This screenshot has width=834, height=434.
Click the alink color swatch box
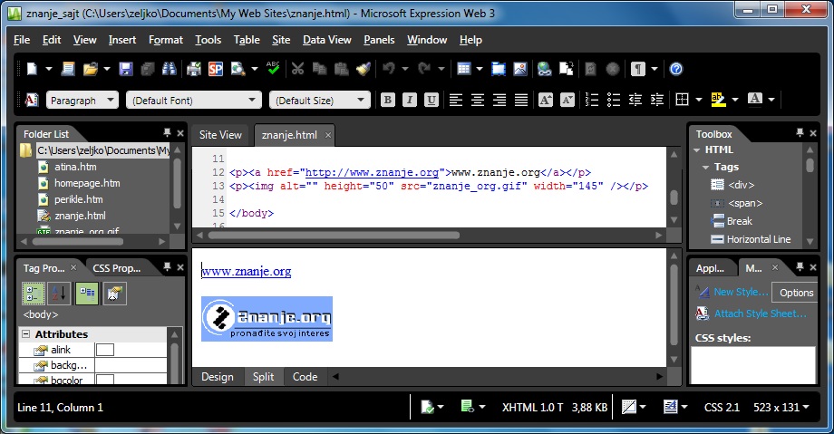(x=105, y=350)
